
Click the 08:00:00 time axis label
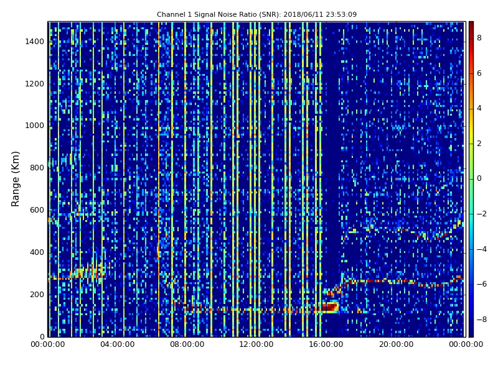187,344
